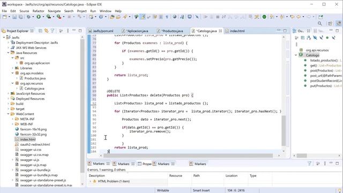Viewport: 343px width, 193px height.
Task: Click the Next Annotation toolbar icon
Action: (x=272, y=17)
